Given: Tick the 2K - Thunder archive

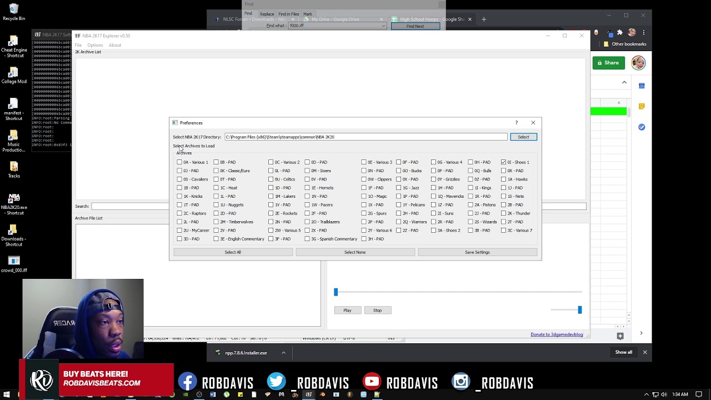Looking at the screenshot, I should pos(503,213).
